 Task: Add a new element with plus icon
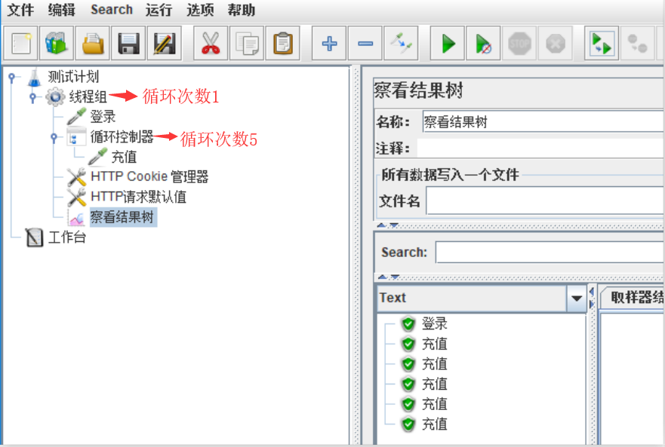tap(328, 43)
